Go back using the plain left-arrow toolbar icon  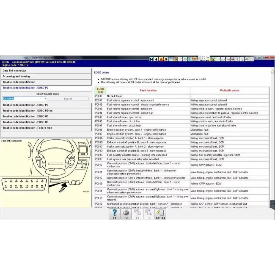pos(156,59)
